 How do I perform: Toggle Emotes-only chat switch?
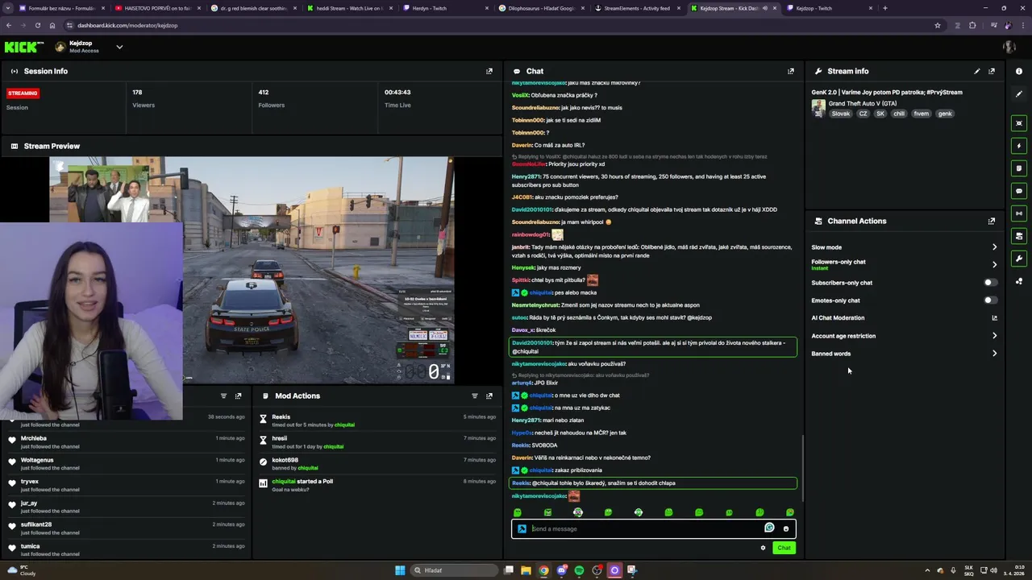990,300
